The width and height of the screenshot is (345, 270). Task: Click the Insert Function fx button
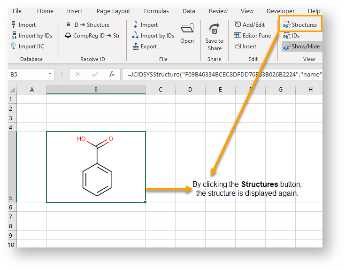[x=111, y=74]
